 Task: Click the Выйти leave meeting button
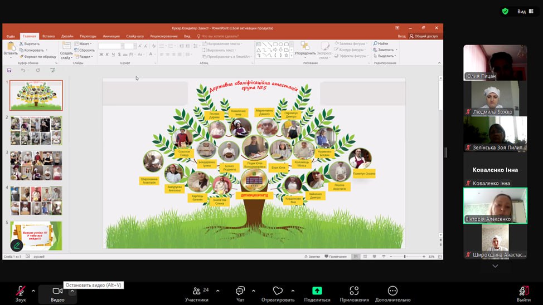tap(523, 291)
